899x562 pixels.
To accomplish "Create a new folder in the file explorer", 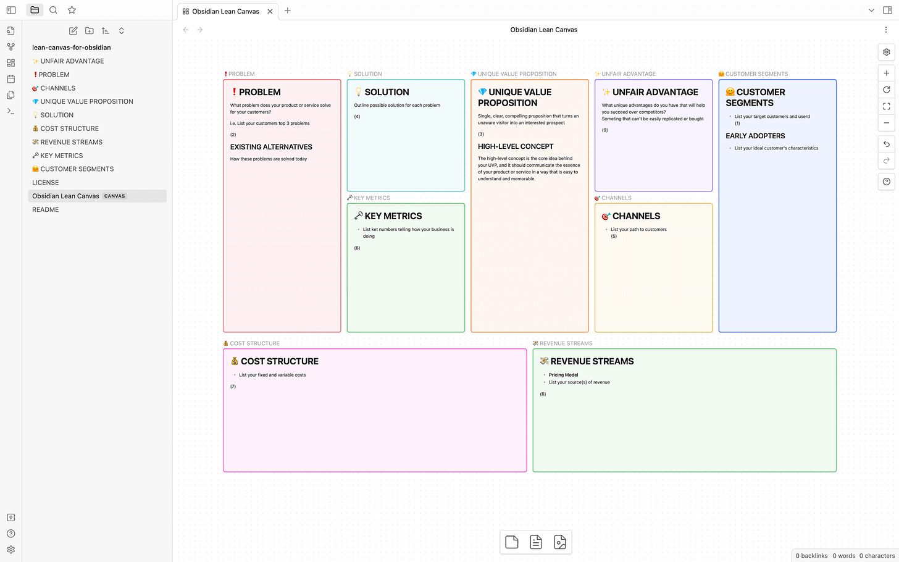I will [89, 30].
